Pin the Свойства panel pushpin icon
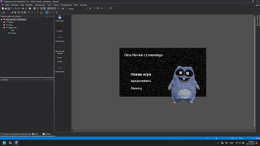The height and width of the screenshot is (146, 260). tap(49, 80)
